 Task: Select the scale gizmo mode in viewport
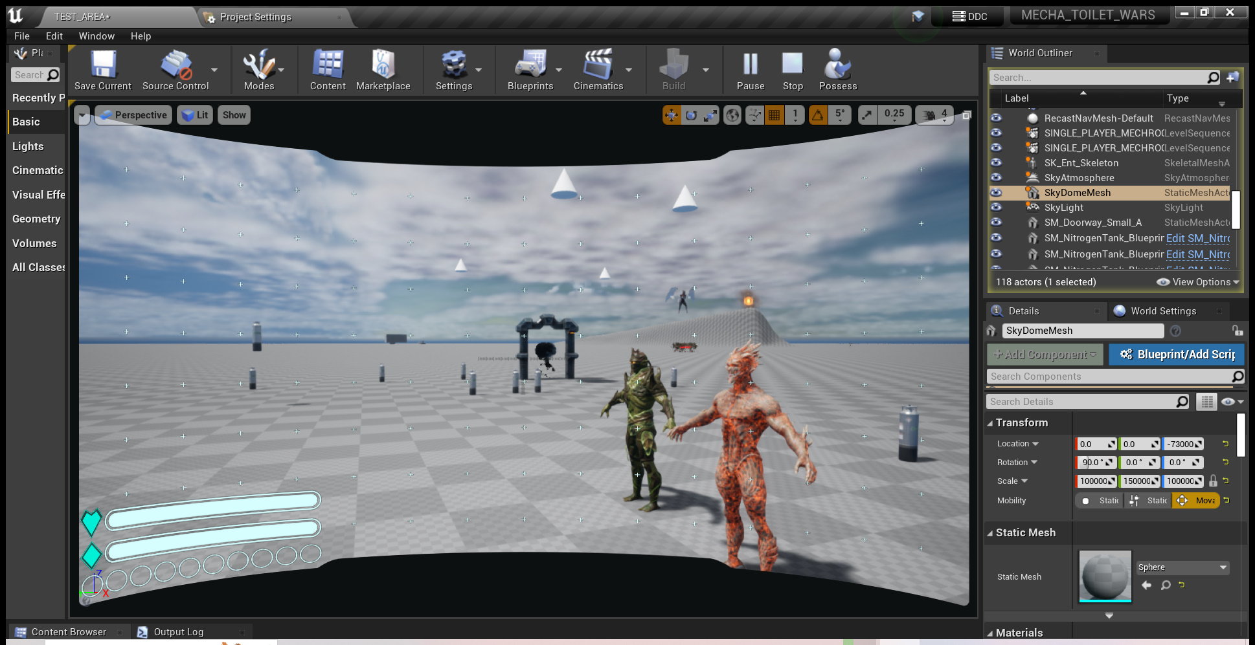pos(710,115)
